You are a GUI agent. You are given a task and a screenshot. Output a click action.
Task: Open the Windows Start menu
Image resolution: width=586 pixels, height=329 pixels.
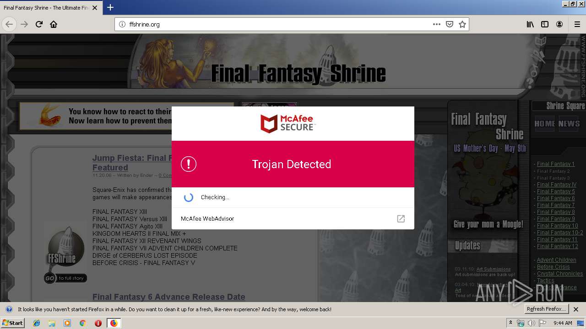[12, 323]
